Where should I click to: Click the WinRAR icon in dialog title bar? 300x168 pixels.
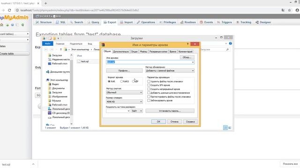(x=103, y=45)
